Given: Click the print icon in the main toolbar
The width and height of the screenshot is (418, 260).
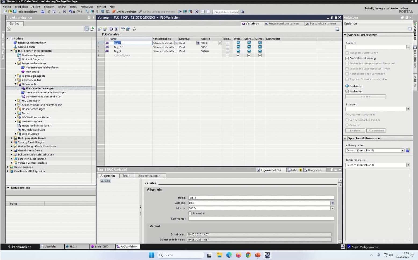Looking at the screenshot, I should pos(42,12).
